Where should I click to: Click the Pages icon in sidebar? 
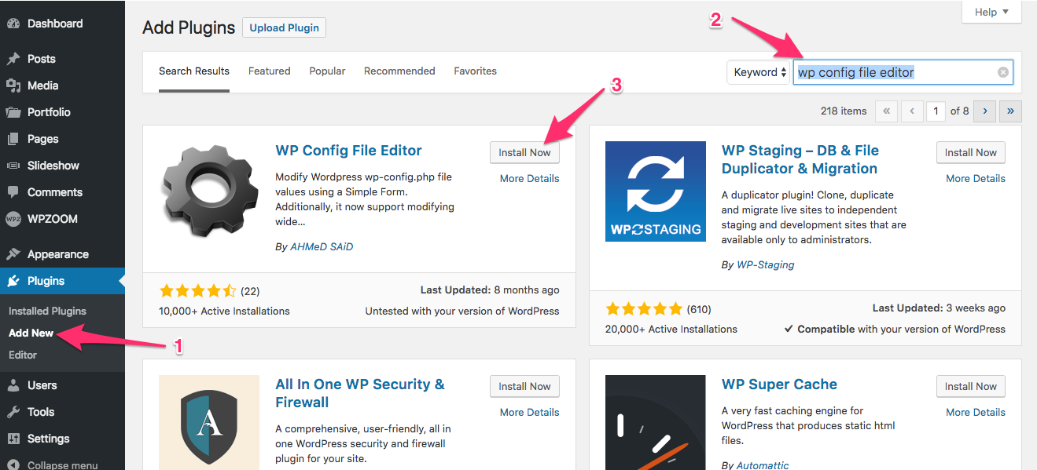pos(13,139)
